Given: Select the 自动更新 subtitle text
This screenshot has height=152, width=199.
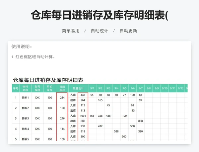Looking at the screenshot, I should click(x=128, y=31).
